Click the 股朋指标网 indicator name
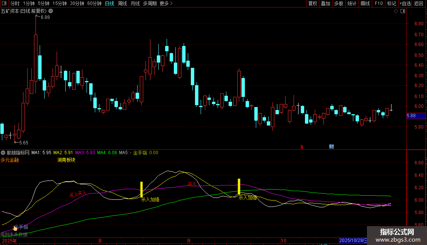427x245 pixels. (x=18, y=153)
